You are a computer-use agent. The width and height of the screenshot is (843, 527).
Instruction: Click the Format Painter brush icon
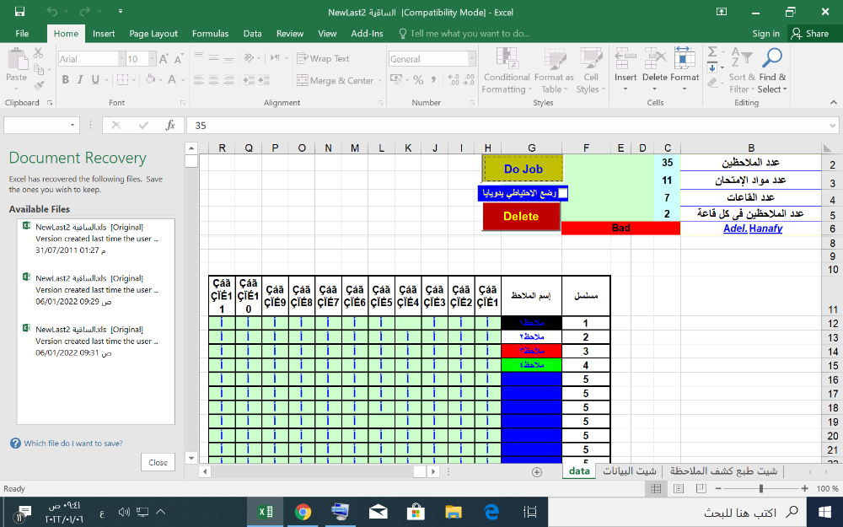tap(38, 84)
